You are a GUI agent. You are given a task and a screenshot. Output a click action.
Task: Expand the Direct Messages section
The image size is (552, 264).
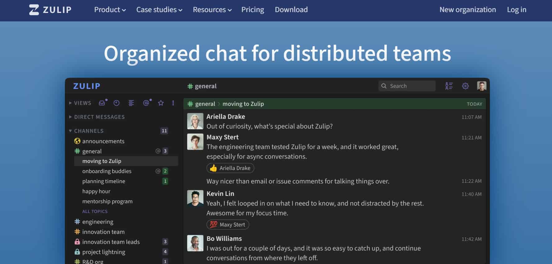(x=97, y=117)
